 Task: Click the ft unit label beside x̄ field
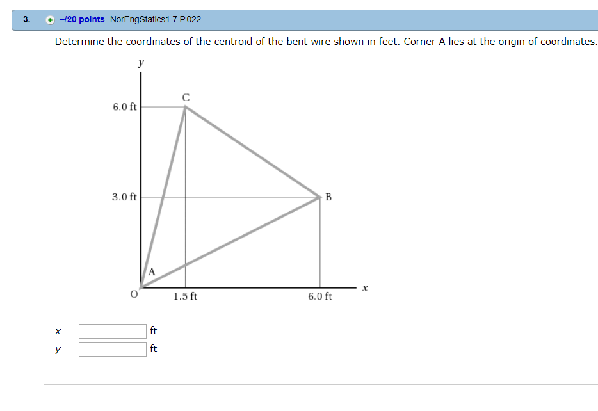(x=152, y=331)
